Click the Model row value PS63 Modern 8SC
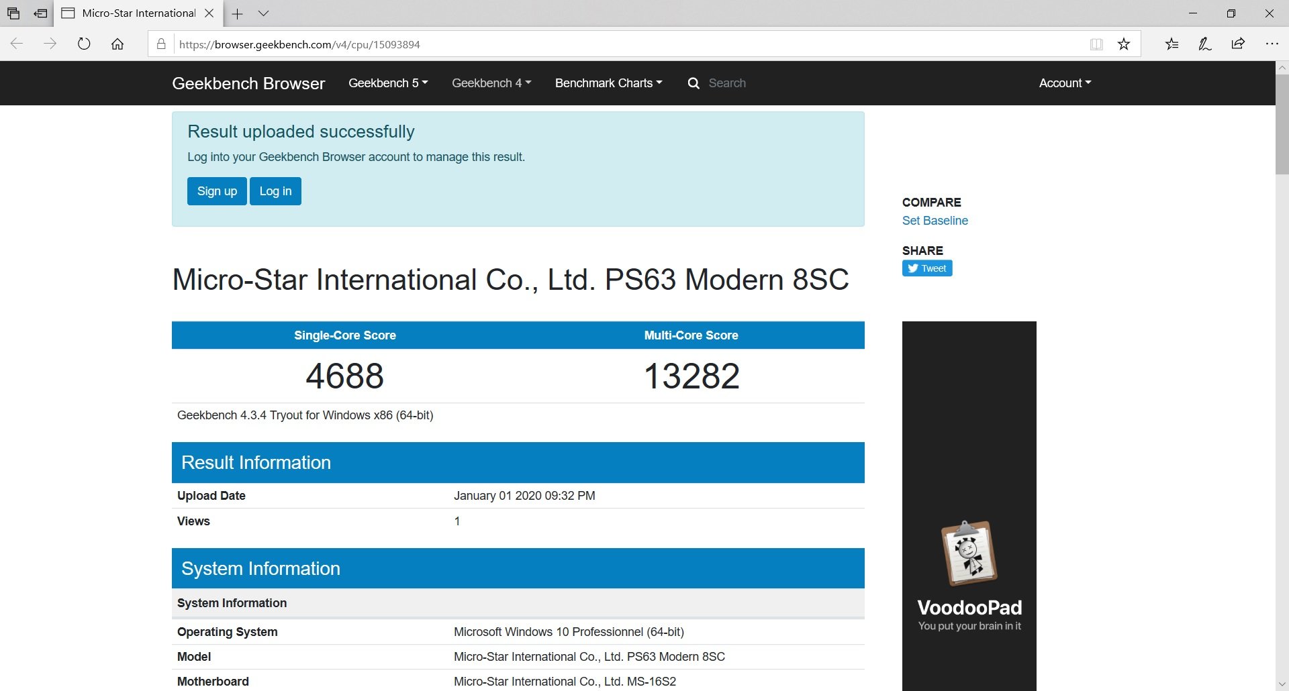 [x=589, y=657]
